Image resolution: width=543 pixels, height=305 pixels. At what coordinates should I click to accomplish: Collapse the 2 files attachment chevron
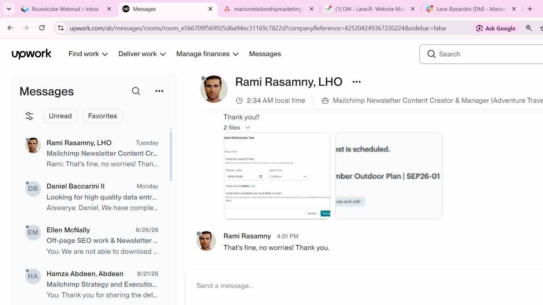248,127
